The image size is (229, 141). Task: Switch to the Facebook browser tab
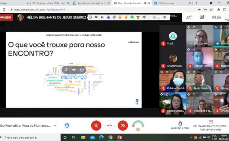(170, 3)
